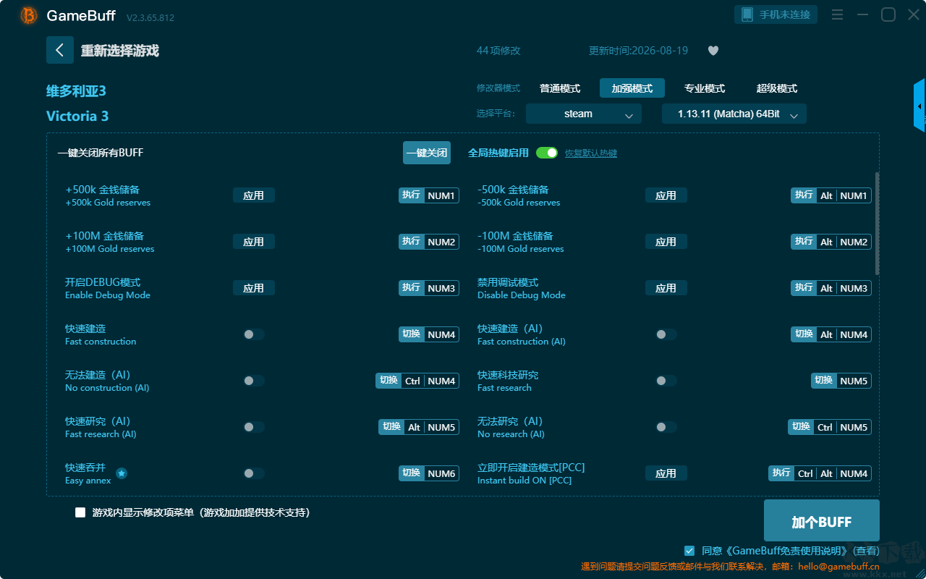Apply -500k Gold reserves
Viewport: 926px width, 579px height.
666,195
